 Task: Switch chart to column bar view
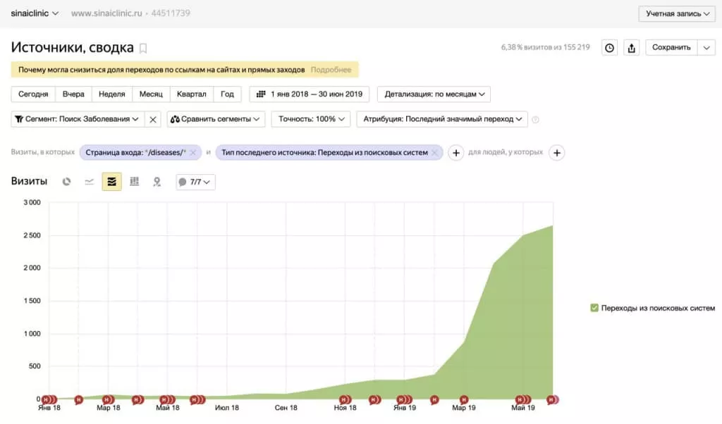pyautogui.click(x=134, y=182)
